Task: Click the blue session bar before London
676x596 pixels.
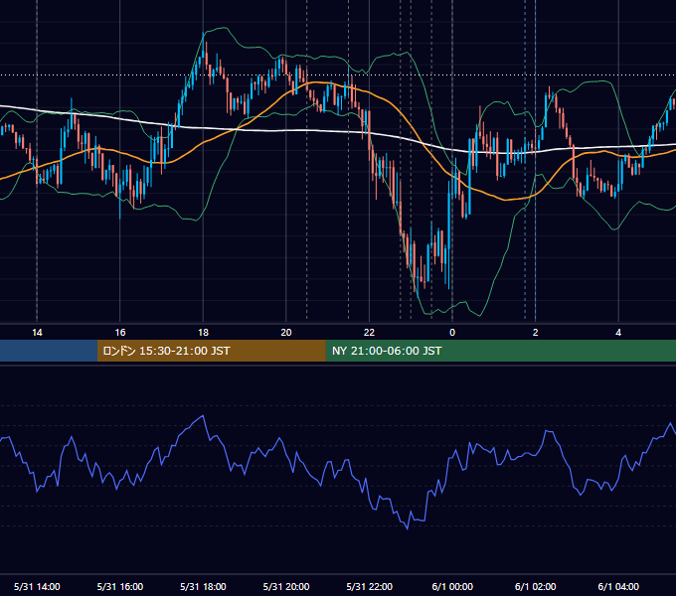Action: [x=49, y=351]
